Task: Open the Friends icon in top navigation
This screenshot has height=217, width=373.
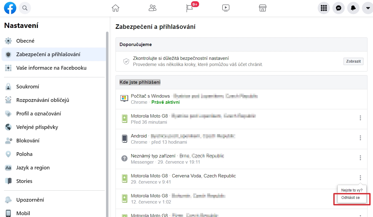Action: coord(152,8)
